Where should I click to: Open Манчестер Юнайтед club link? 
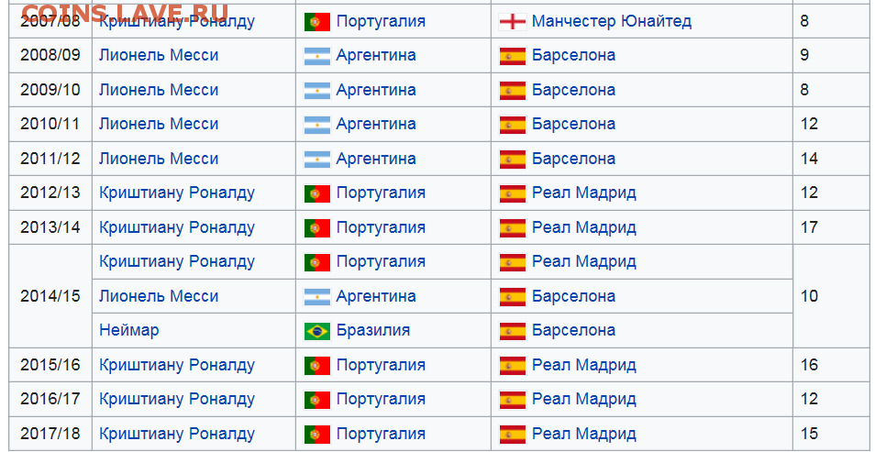(612, 21)
